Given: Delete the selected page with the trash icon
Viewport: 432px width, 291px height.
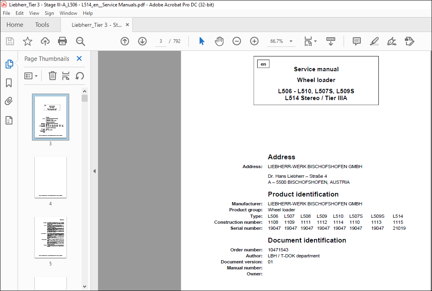Looking at the screenshot, I should (52, 76).
